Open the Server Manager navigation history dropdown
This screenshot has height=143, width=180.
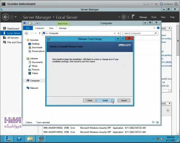click(16, 17)
